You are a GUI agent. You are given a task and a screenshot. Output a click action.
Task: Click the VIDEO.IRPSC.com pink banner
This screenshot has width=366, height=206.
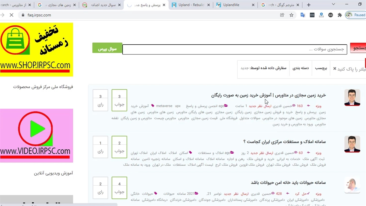[36, 136]
